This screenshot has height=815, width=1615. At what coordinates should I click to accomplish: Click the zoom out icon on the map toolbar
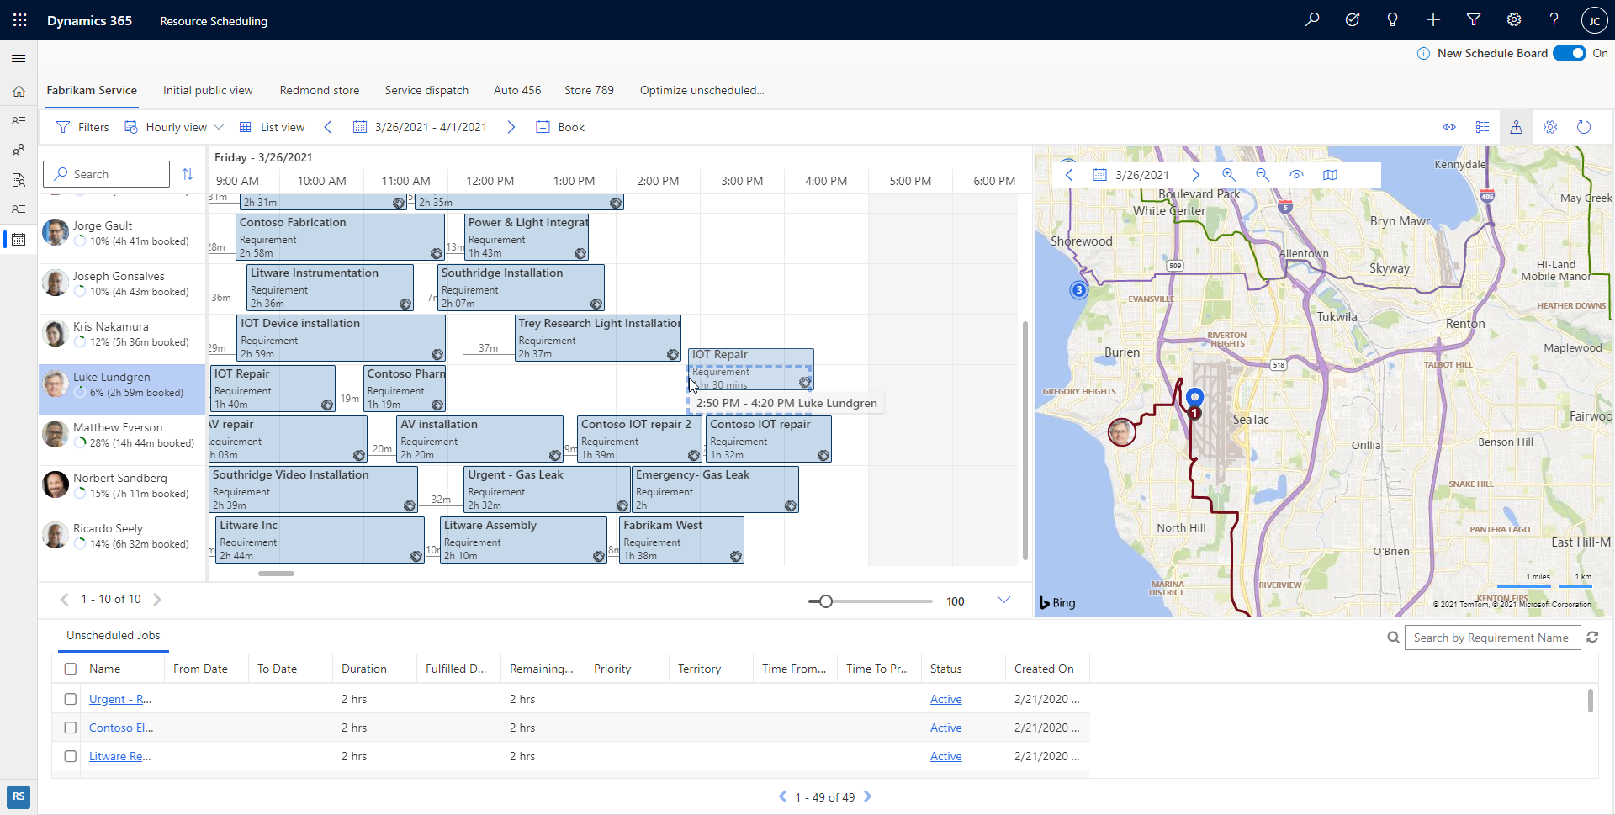point(1263,175)
